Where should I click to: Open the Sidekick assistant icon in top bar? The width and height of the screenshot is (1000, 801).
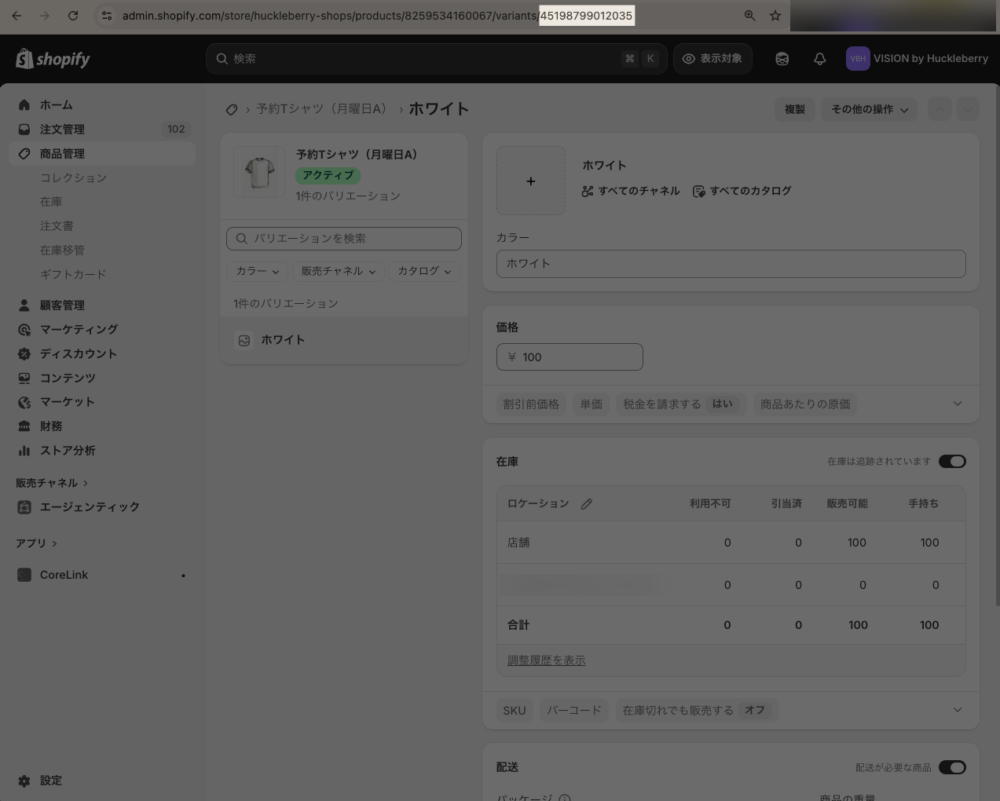(782, 59)
